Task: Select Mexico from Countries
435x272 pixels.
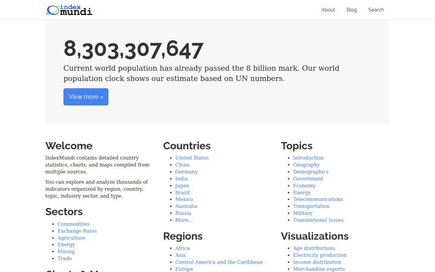Action: click(184, 199)
